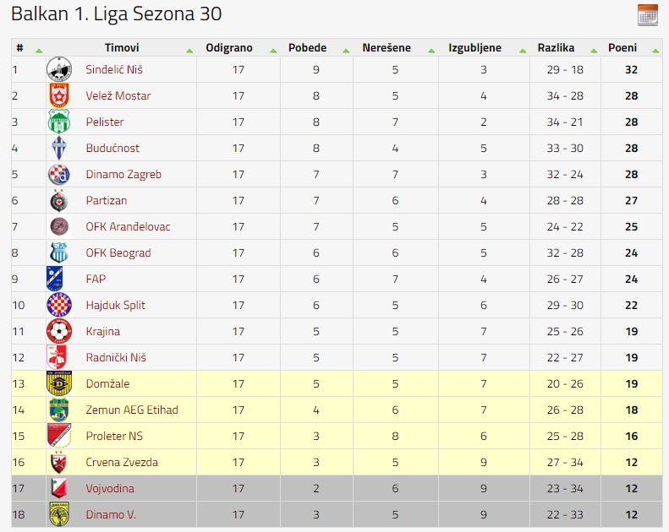Click the FAP club crest
Image resolution: width=669 pixels, height=532 pixels.
click(55, 279)
